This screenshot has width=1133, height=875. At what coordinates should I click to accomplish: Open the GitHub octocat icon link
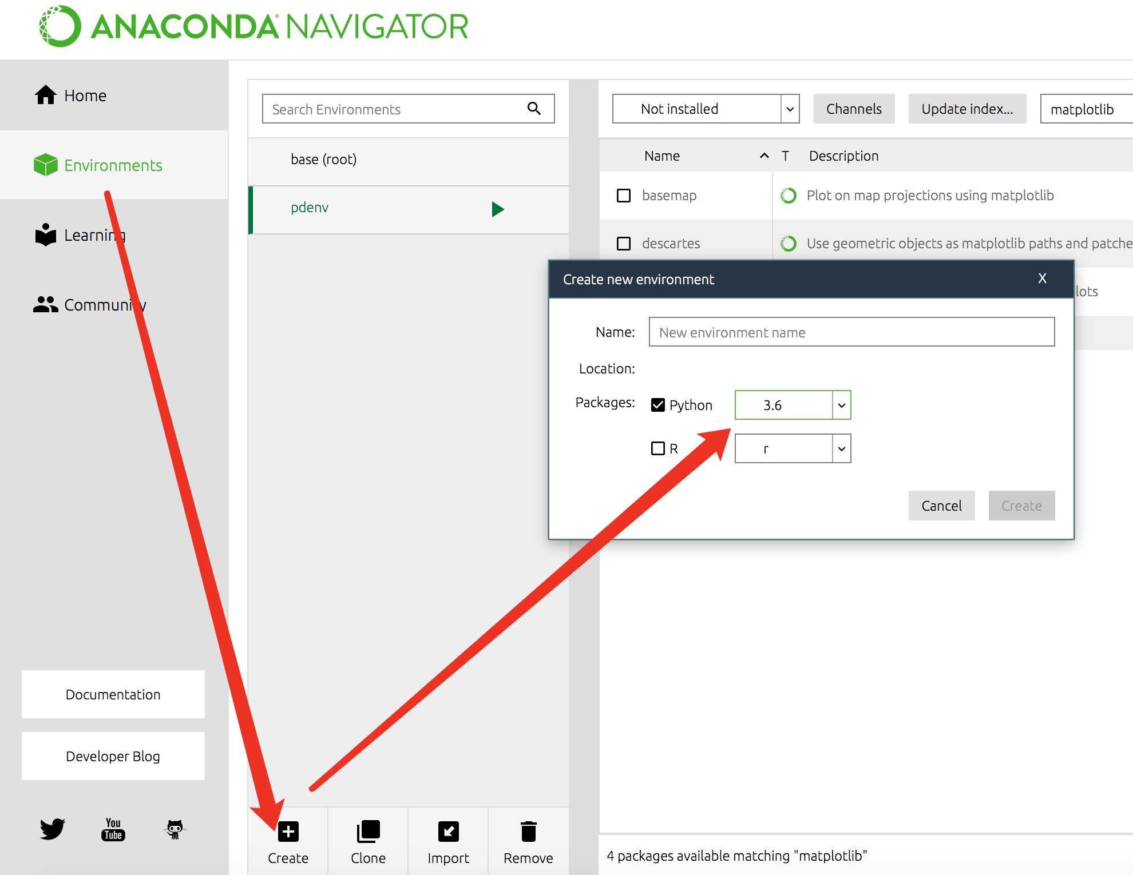tap(175, 829)
